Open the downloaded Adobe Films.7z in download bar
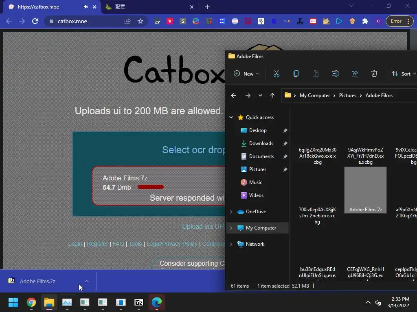 tap(37, 281)
